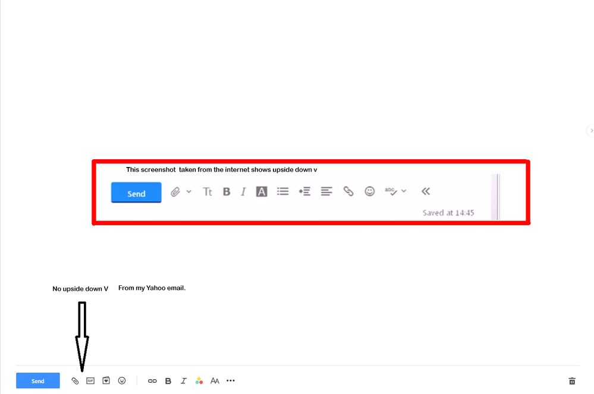Click the vertical scrollbar inside the red-boxed screenshot

coord(495,197)
